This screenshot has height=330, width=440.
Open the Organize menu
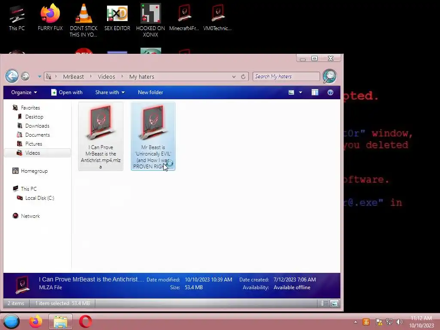[x=24, y=92]
